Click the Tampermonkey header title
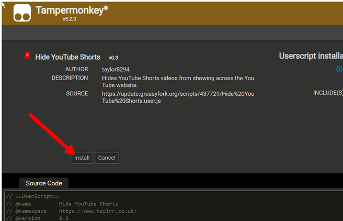Viewport: 343px width, 221px height. pos(72,10)
